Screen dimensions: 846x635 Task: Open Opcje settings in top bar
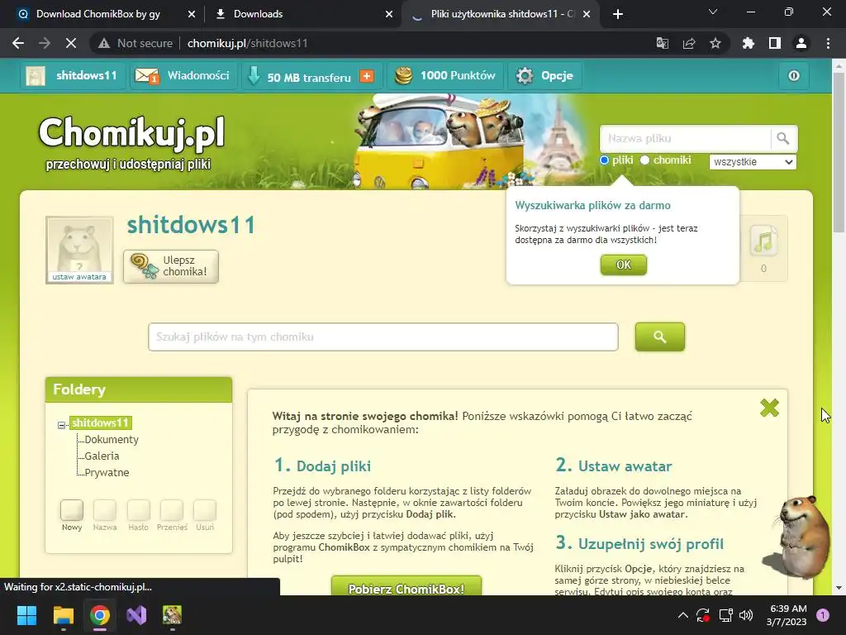pos(545,75)
